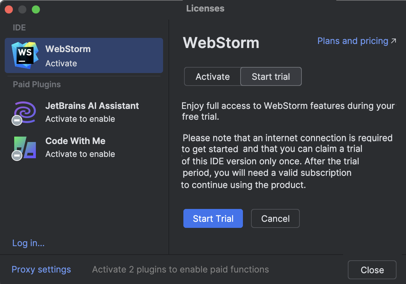Click the green maximize traffic light
406x284 pixels.
coord(35,9)
